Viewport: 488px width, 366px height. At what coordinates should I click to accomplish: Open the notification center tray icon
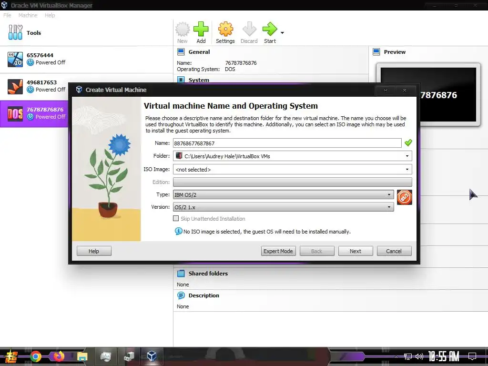click(x=472, y=356)
